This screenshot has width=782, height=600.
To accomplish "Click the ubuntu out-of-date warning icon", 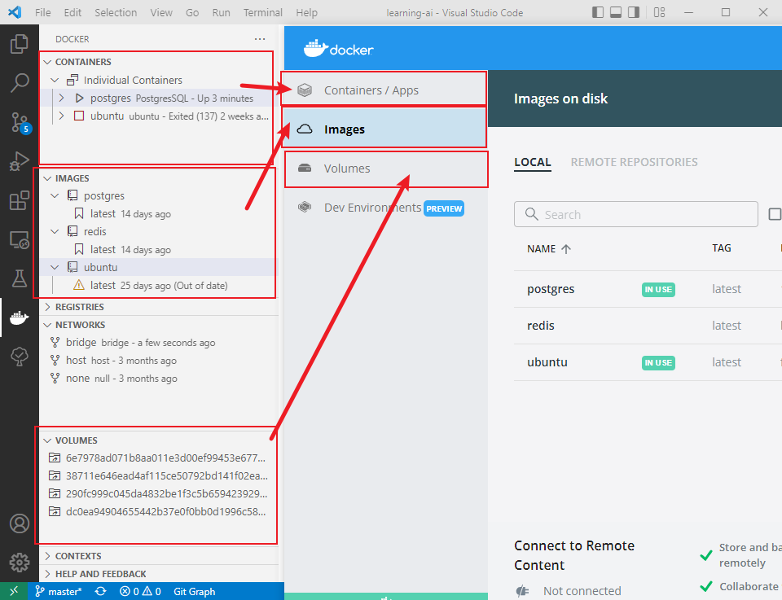I will point(79,285).
